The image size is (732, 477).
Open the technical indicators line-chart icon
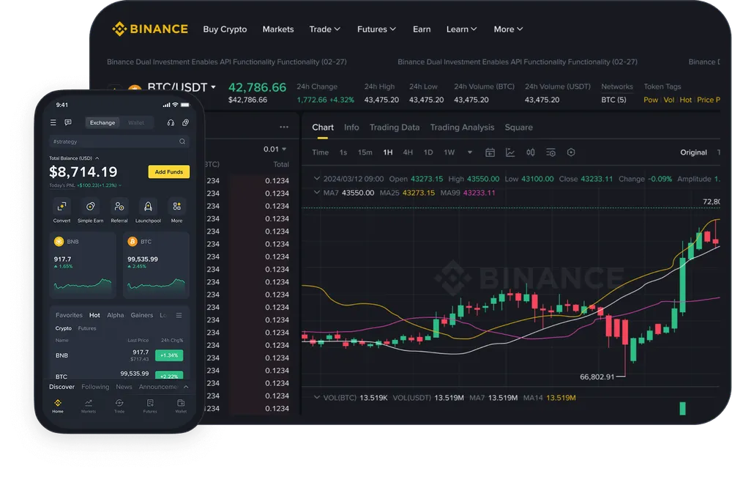(510, 152)
